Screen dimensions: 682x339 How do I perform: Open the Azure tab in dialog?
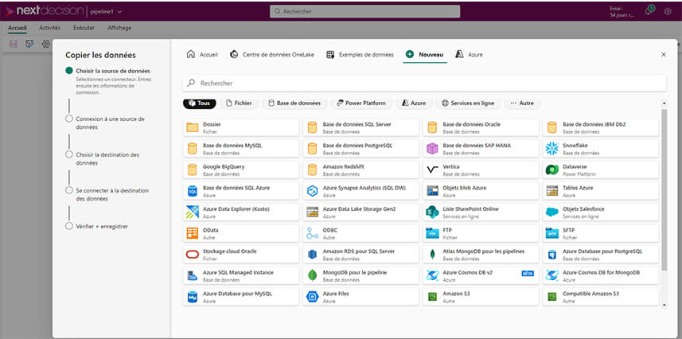(469, 54)
